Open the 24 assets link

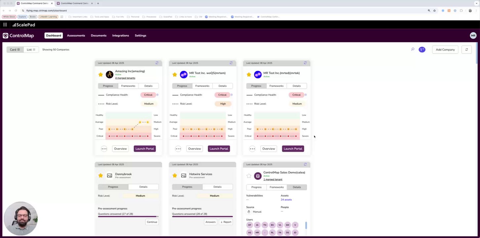click(286, 200)
